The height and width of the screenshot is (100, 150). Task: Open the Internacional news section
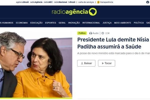(x=91, y=23)
